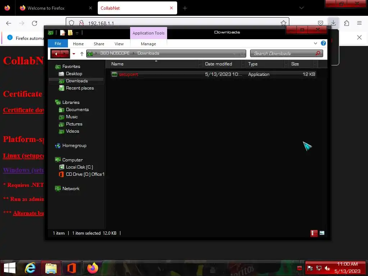
Task: Click the Explorer back navigation arrow
Action: [56, 54]
